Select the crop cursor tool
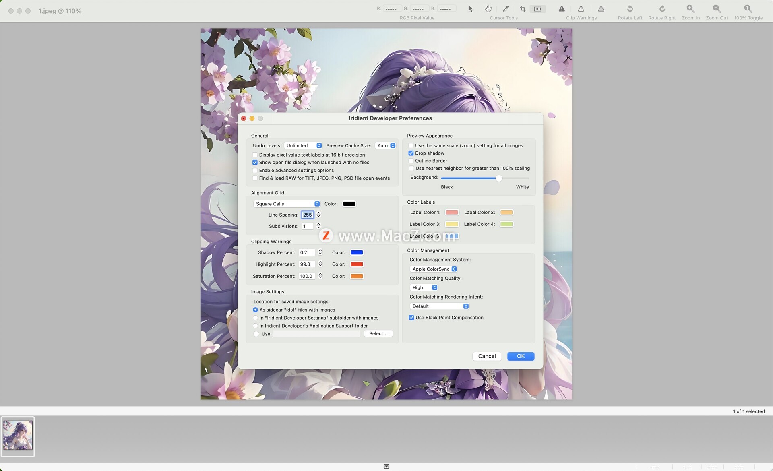The image size is (773, 471). coord(523,9)
